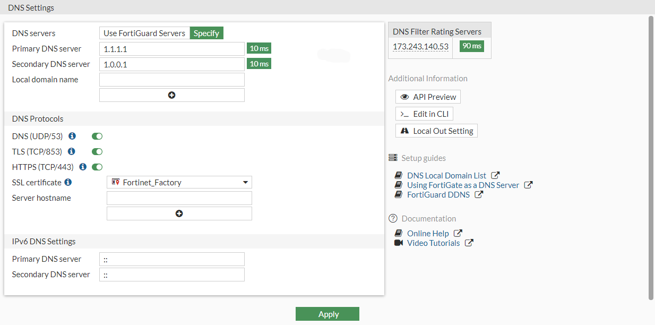Click the SSL certificate info icon
This screenshot has width=655, height=325.
point(68,182)
